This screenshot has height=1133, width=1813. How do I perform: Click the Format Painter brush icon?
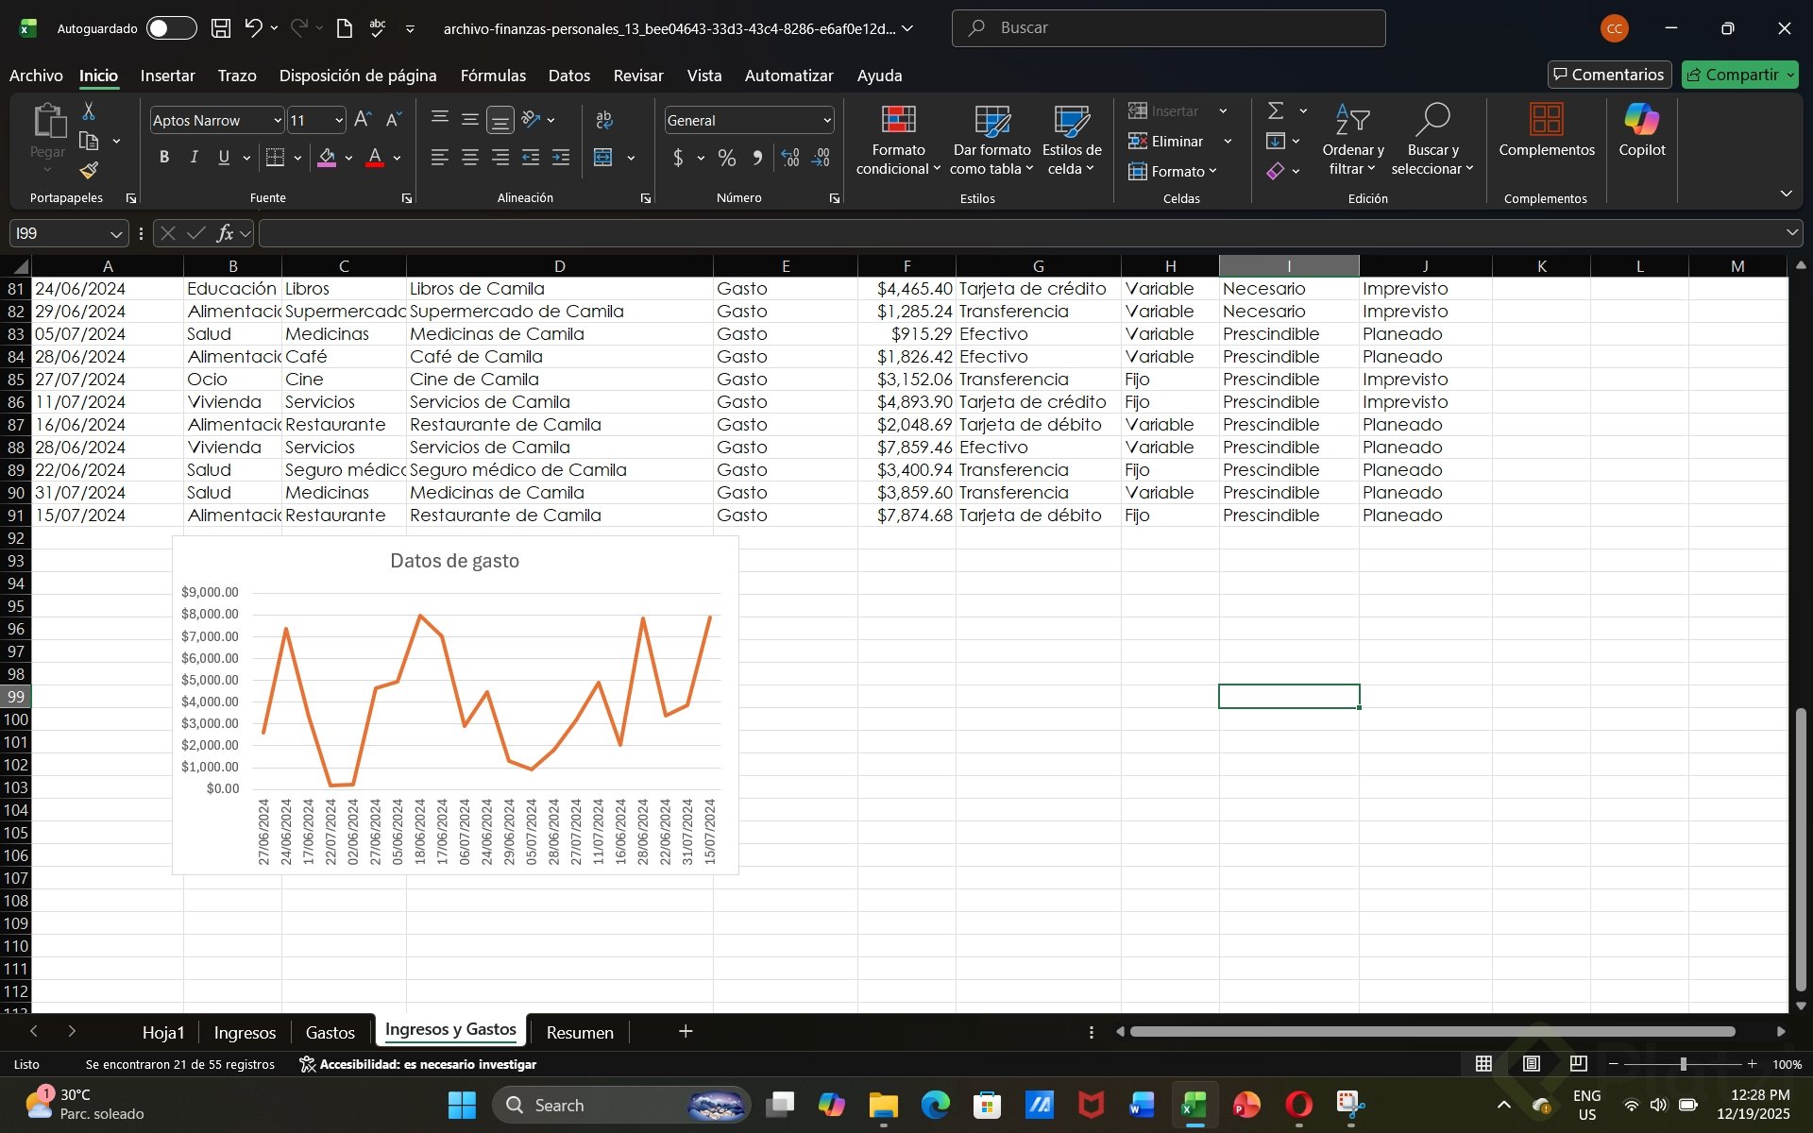tap(89, 171)
